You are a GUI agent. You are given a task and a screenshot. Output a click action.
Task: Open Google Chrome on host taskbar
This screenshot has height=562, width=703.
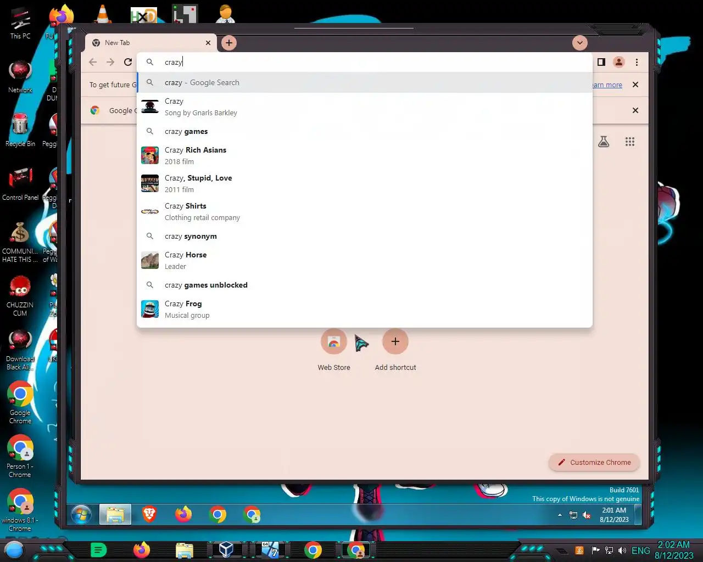coord(313,550)
